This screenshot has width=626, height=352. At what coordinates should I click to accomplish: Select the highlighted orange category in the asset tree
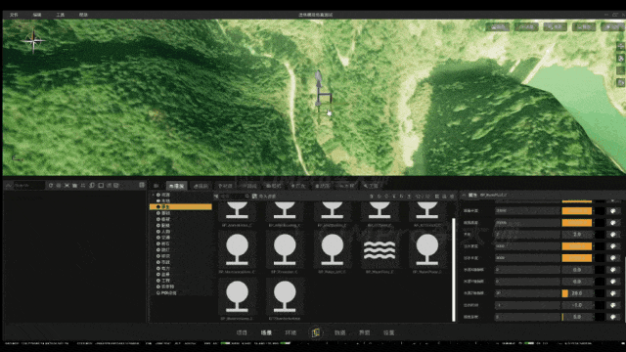181,206
